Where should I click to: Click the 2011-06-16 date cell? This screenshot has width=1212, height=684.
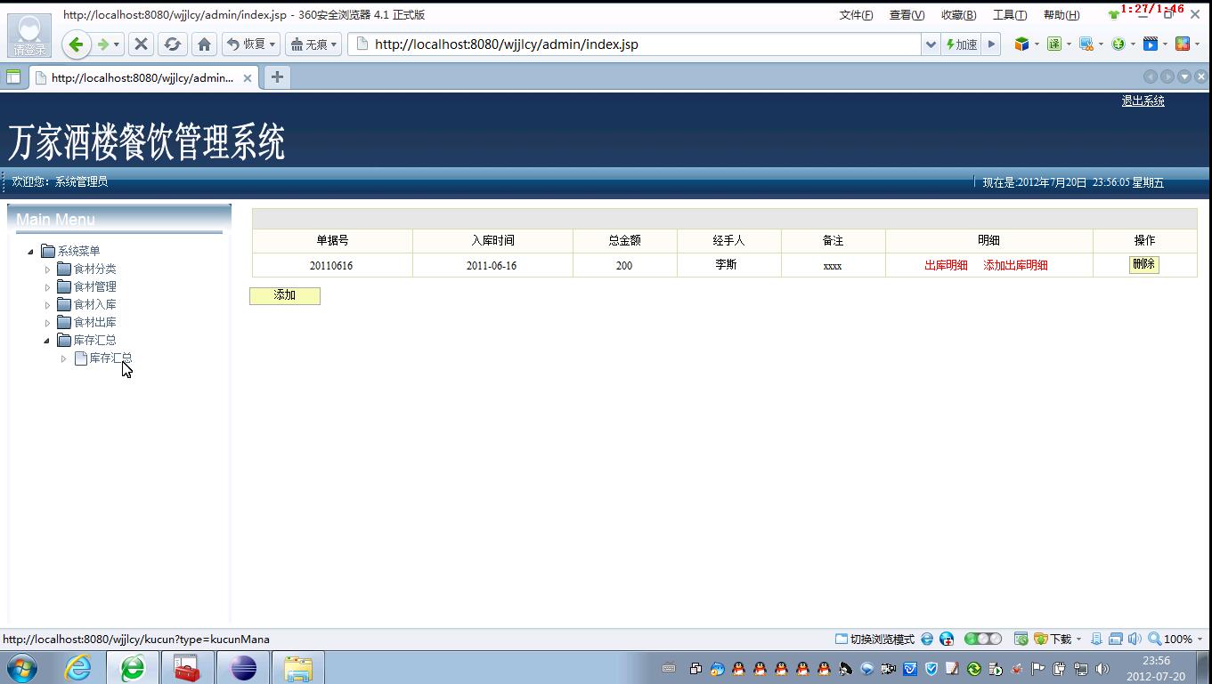point(492,266)
